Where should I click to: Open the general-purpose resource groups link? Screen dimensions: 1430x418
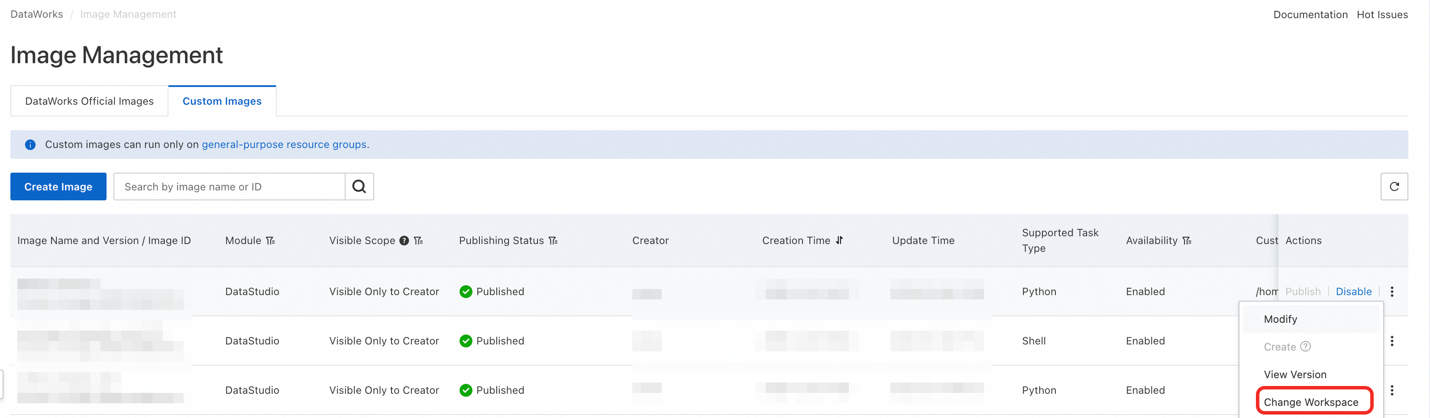(284, 145)
